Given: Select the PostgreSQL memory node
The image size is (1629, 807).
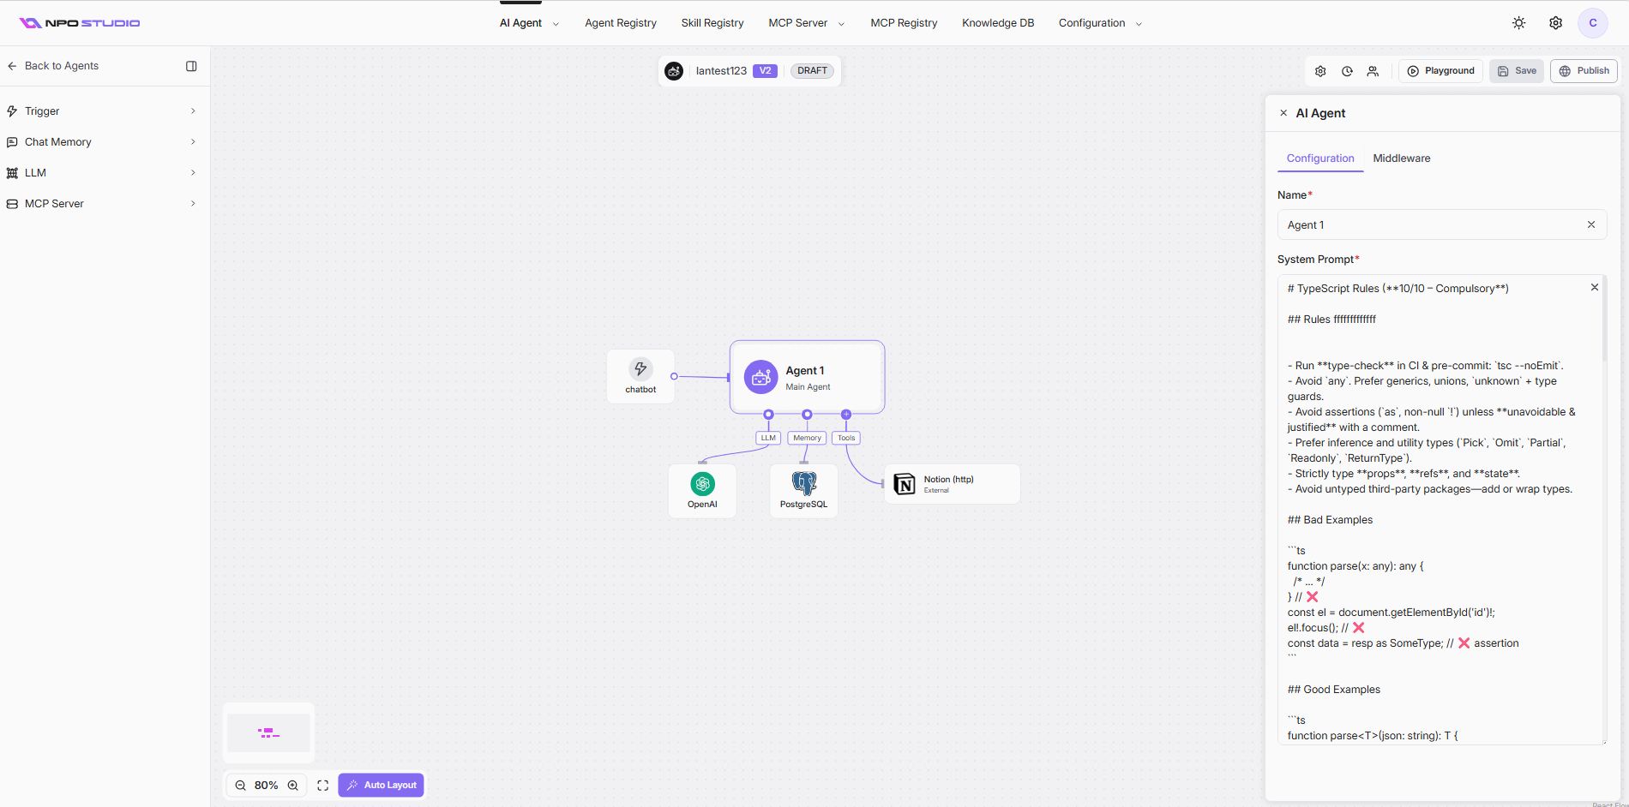Looking at the screenshot, I should 803,491.
